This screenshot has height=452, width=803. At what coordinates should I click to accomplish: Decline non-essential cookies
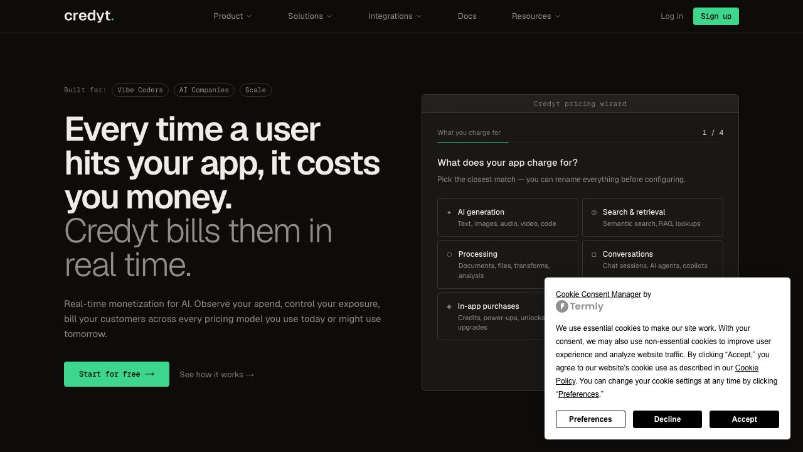[667, 419]
